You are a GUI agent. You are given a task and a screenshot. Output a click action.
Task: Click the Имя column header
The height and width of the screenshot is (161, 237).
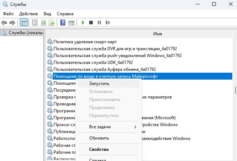click(x=157, y=33)
